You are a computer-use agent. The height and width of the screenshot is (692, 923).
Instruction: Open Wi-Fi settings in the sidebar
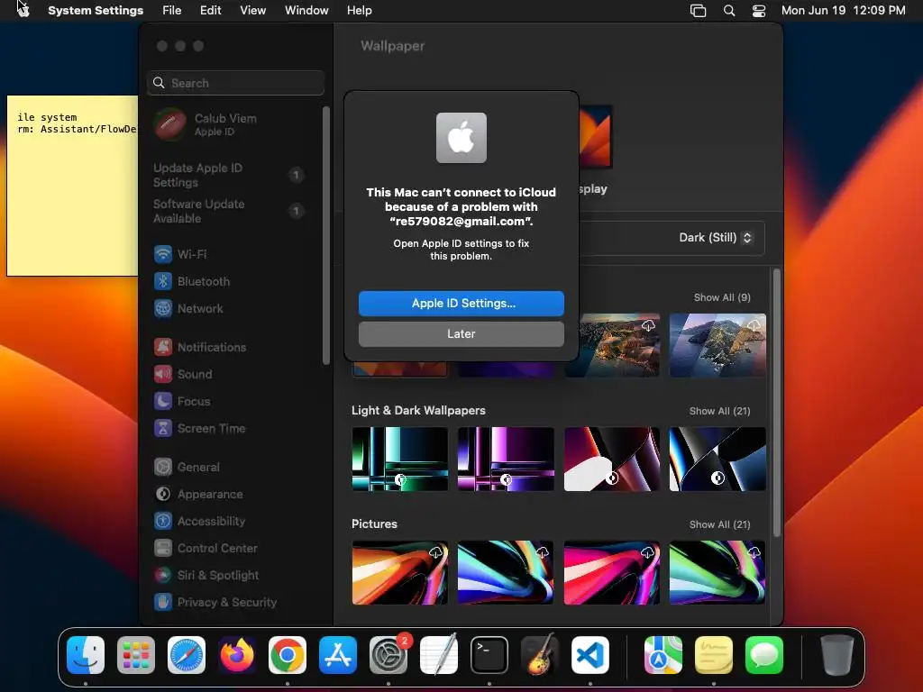coord(235,254)
